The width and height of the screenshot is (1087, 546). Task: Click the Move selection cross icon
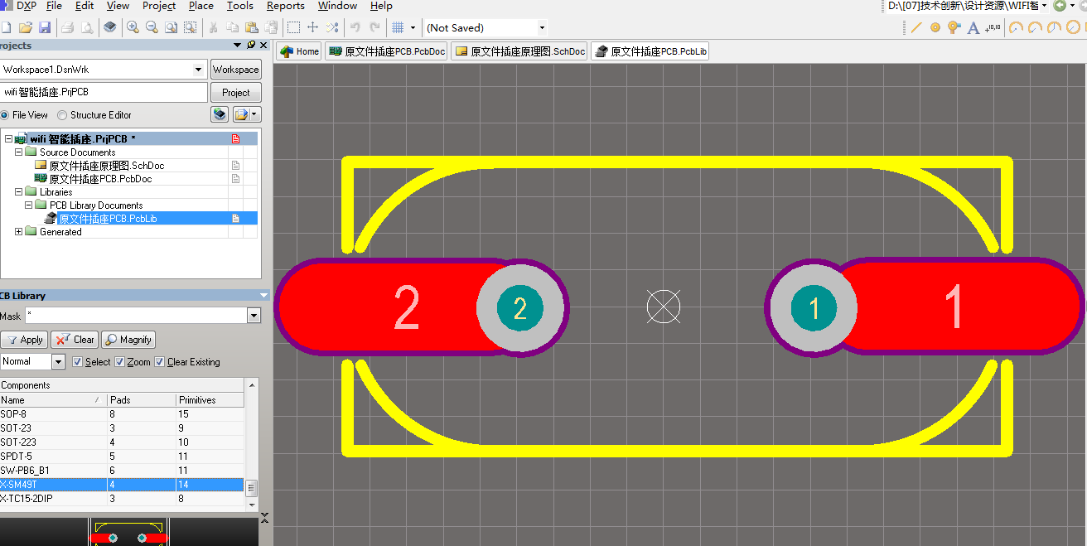312,27
